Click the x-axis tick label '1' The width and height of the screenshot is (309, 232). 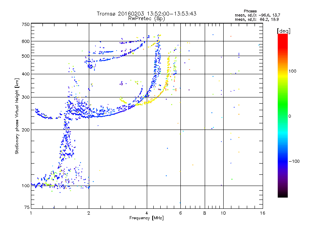click(x=31, y=213)
